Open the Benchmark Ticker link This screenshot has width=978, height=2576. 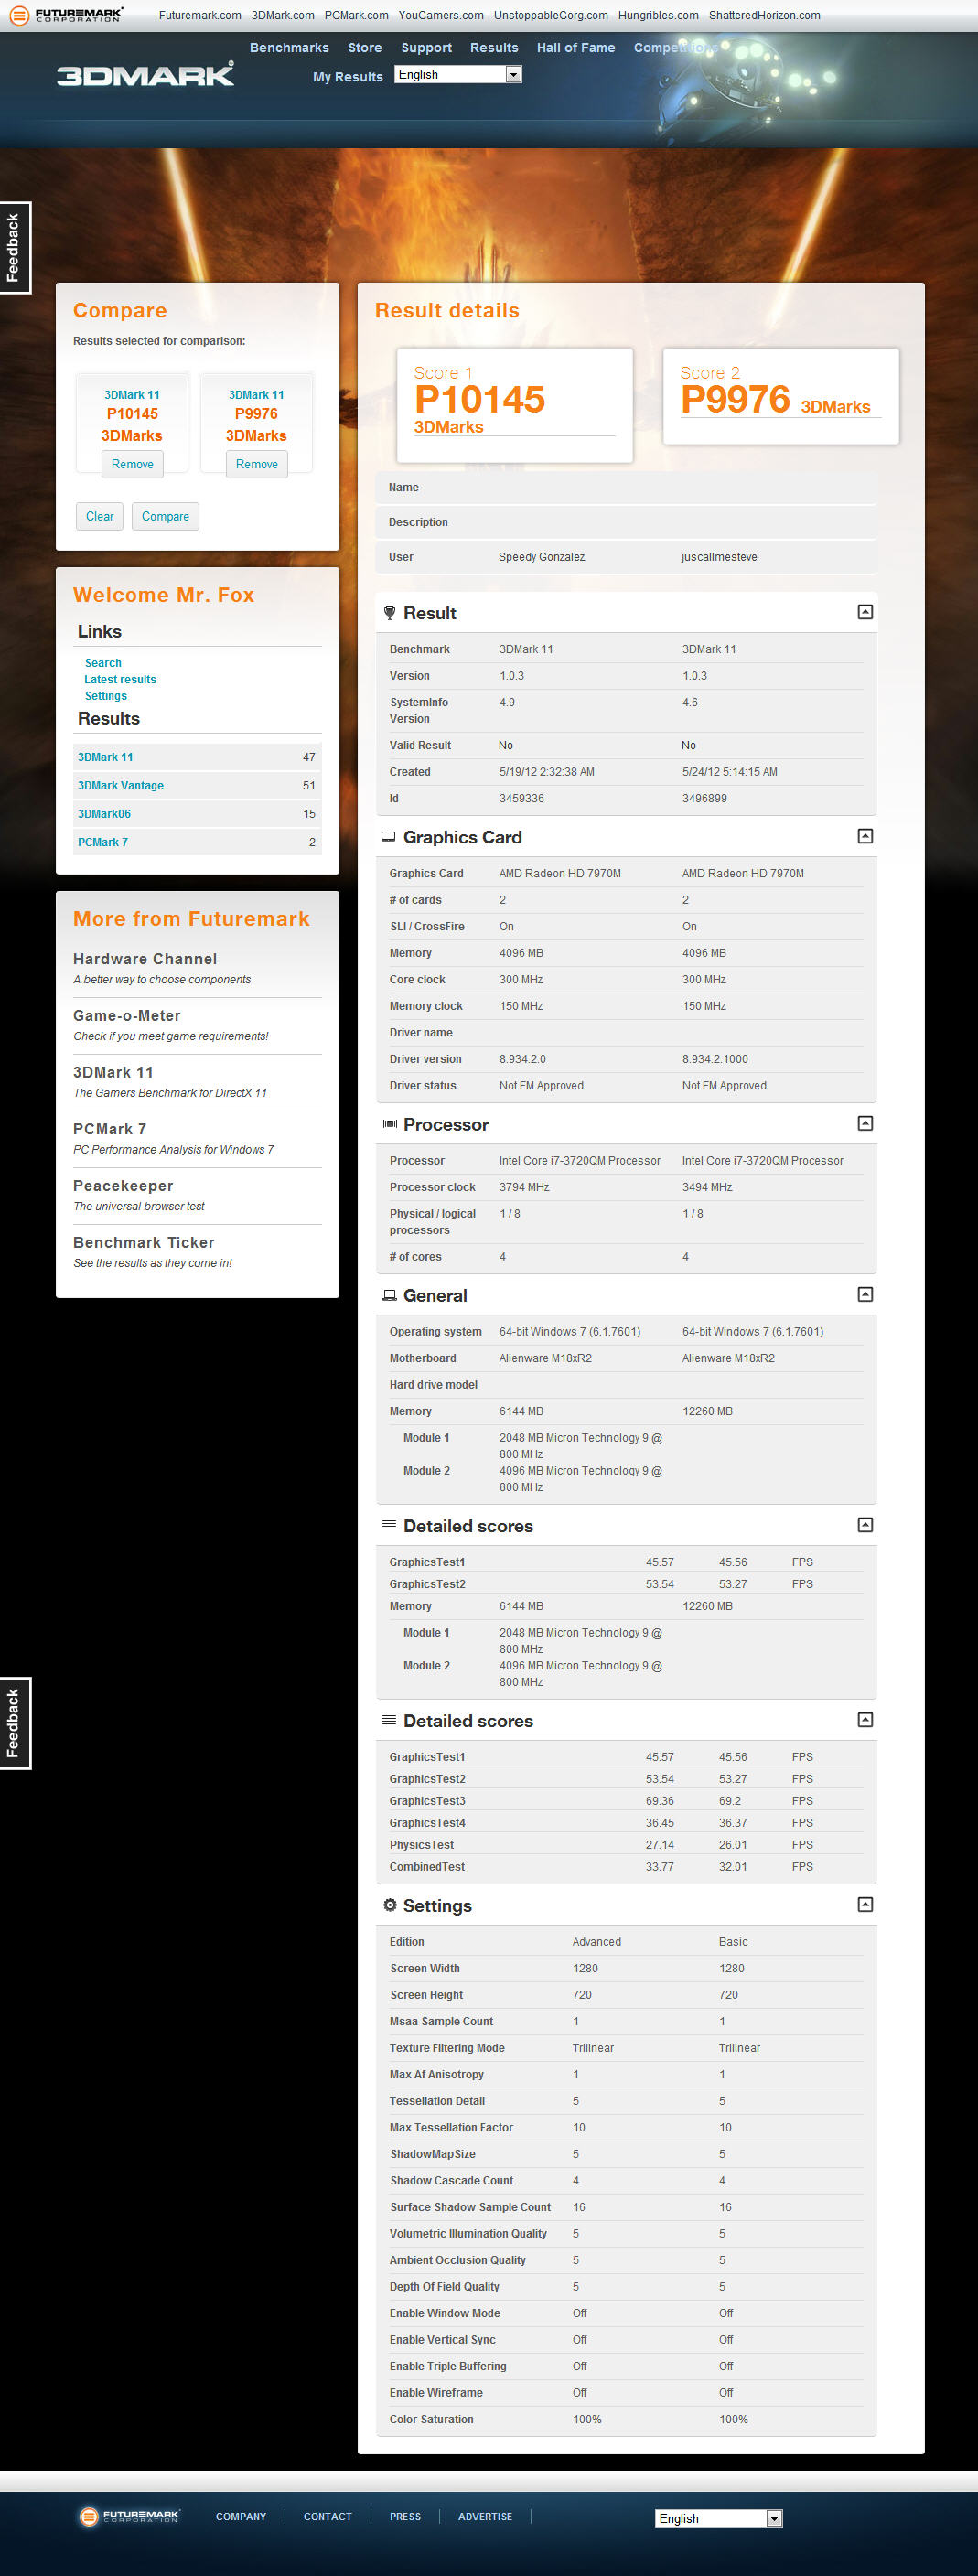point(144,1242)
